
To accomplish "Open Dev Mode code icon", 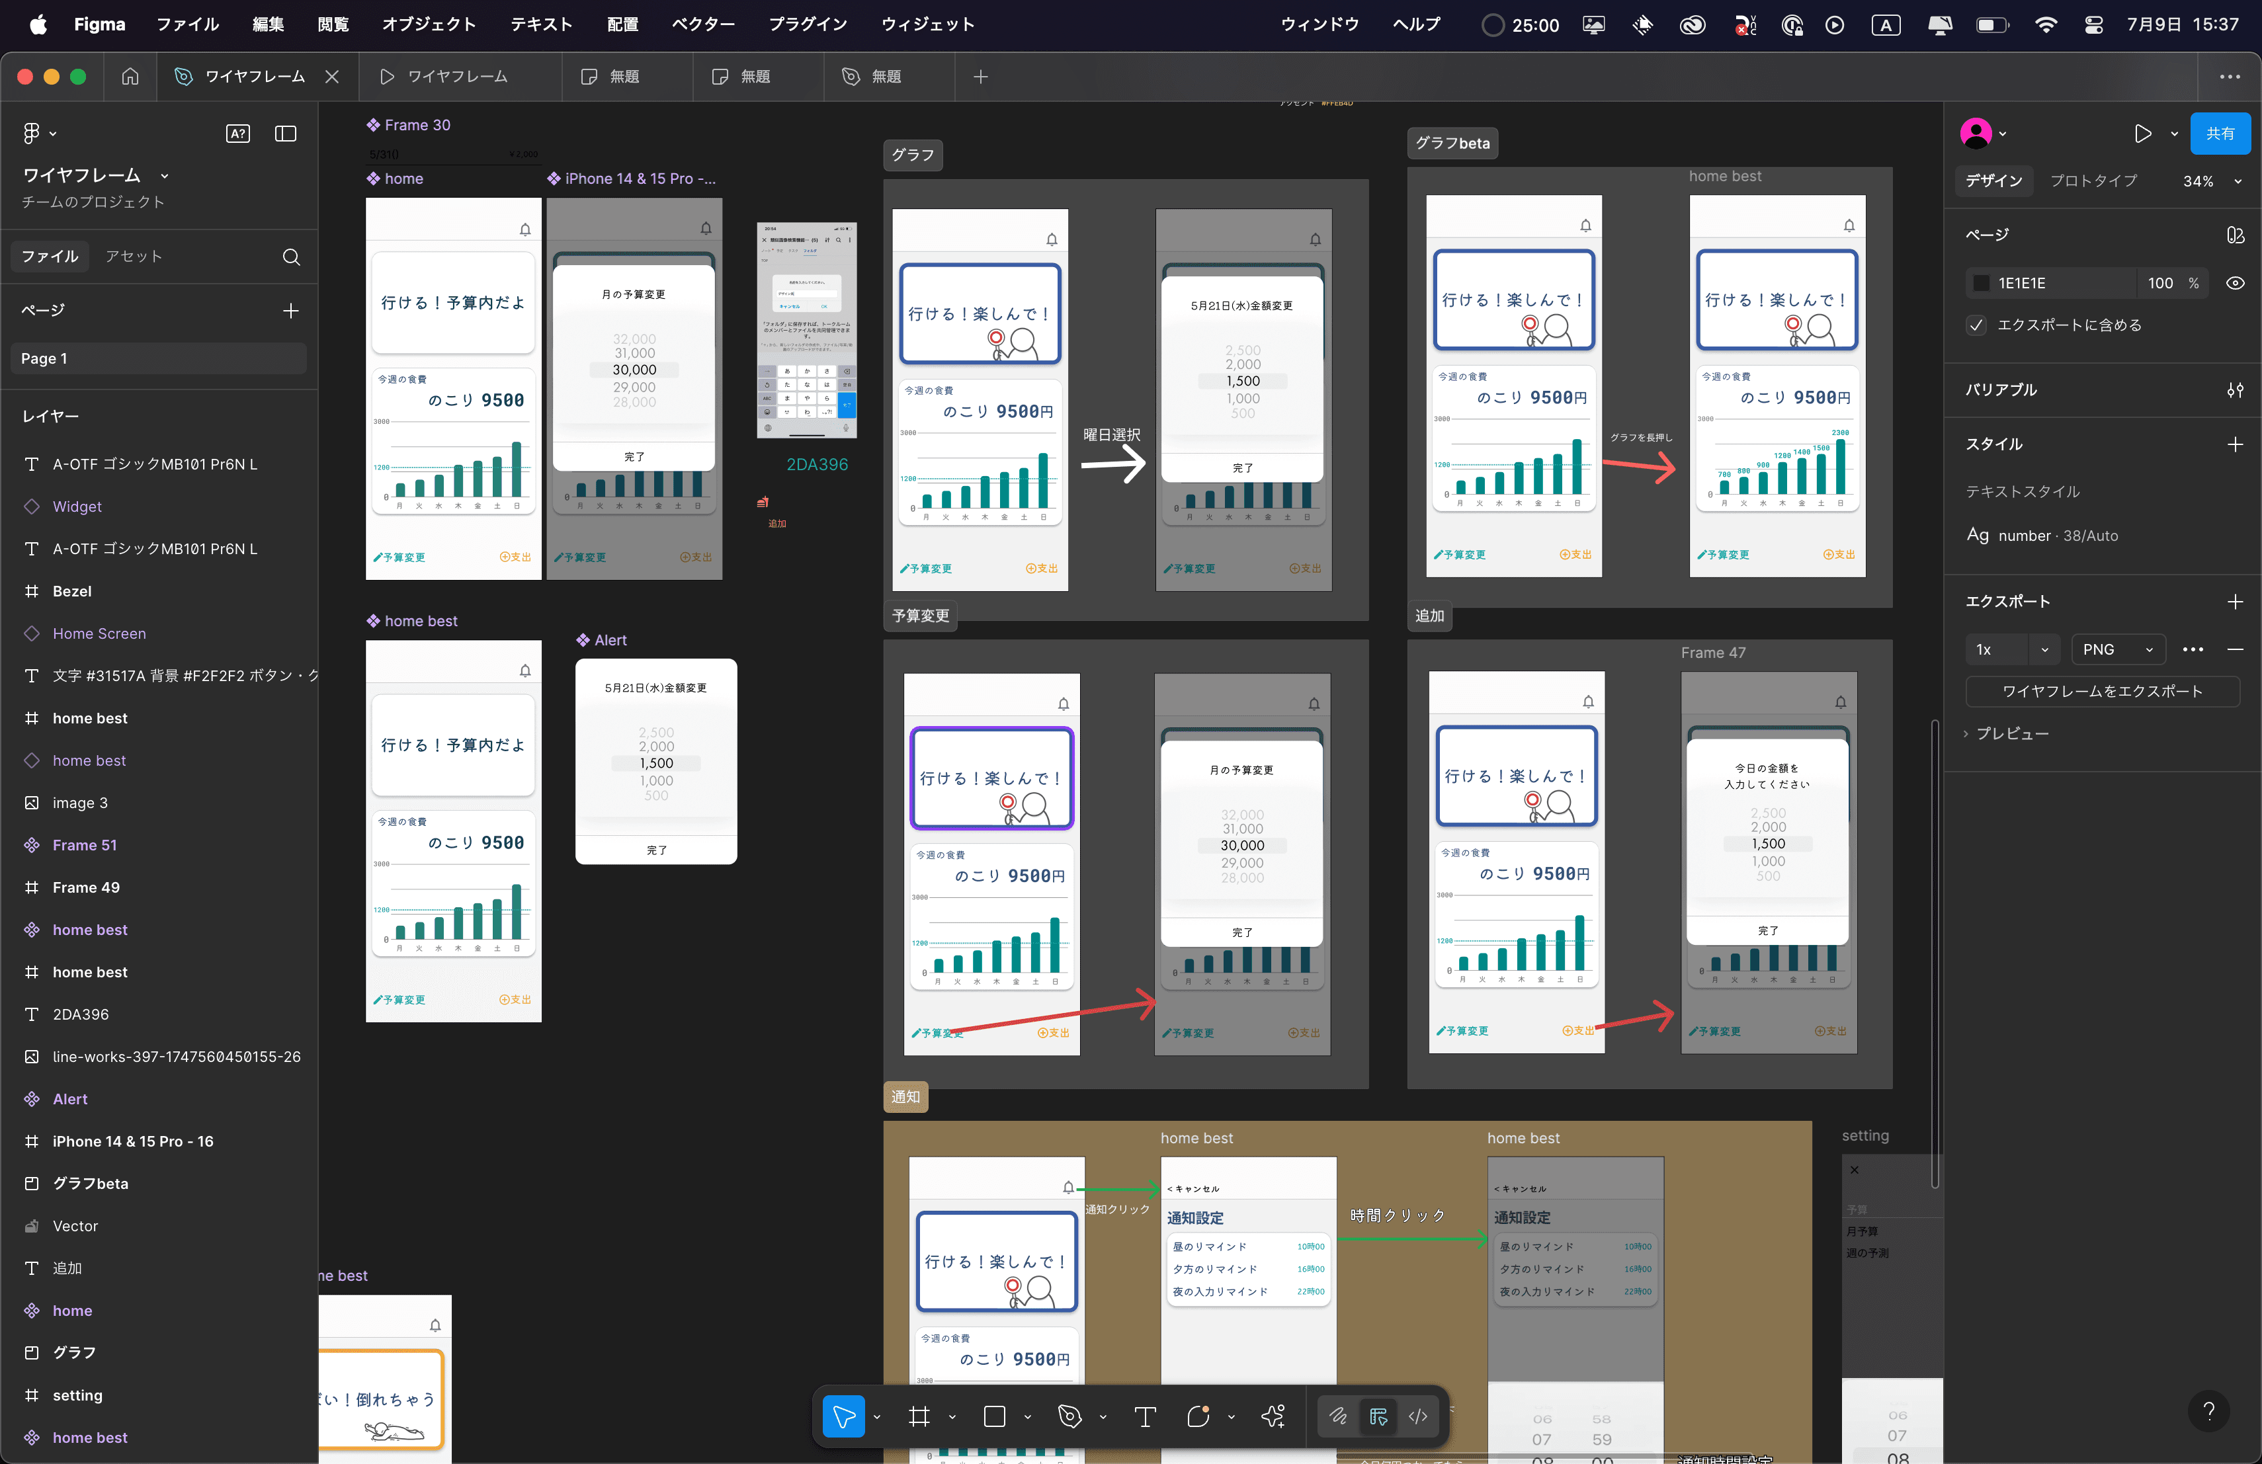I will [x=1418, y=1416].
